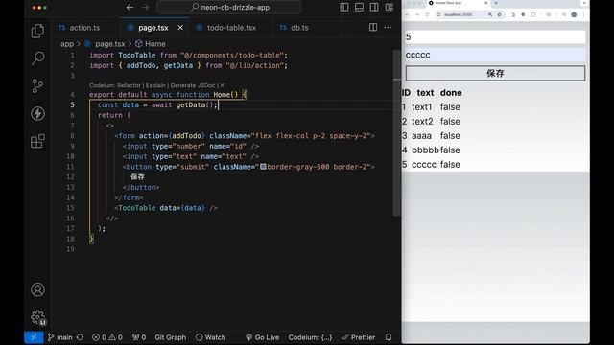614x345 pixels.
Task: Click the done column header in browser
Action: pyautogui.click(x=451, y=93)
